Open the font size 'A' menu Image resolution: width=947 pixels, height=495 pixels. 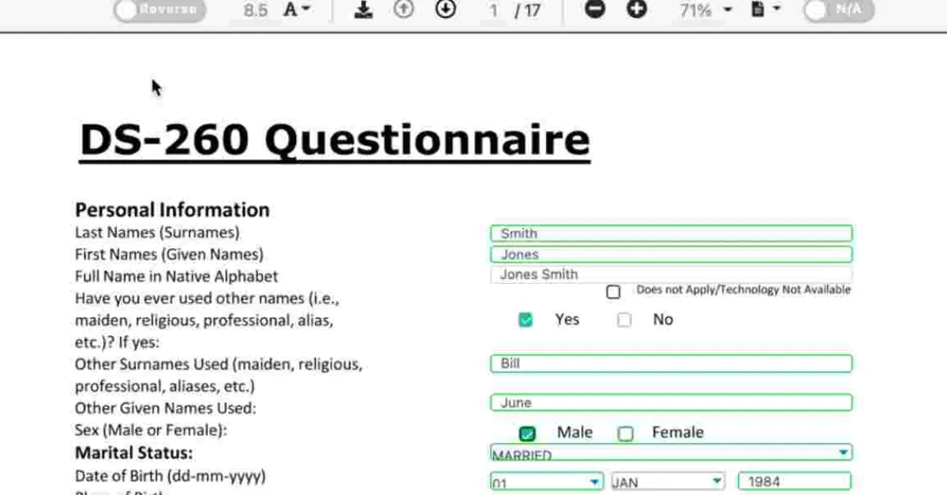click(297, 10)
